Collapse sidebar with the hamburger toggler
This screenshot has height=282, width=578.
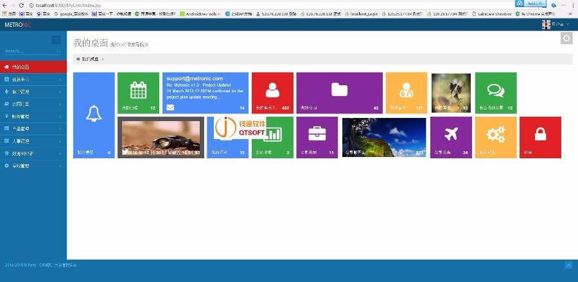57,40
